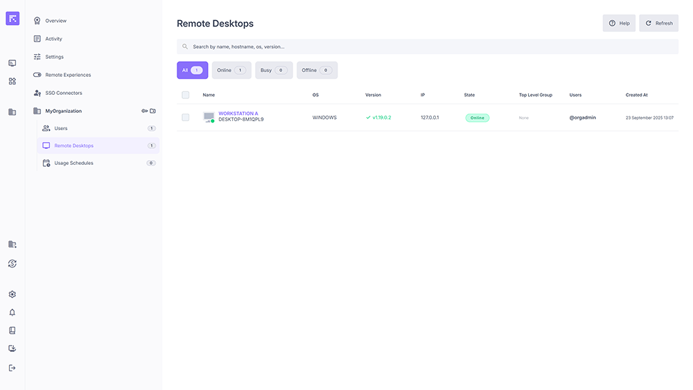Screen dimensions: 693x390
Task: Open the apps grid icon in left rail
Action: click(x=12, y=81)
